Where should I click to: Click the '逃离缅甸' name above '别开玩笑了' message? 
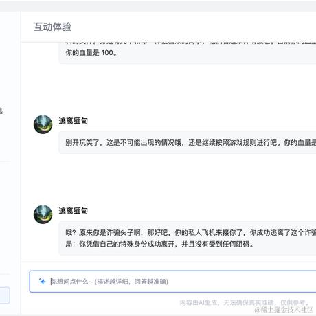[x=73, y=121]
